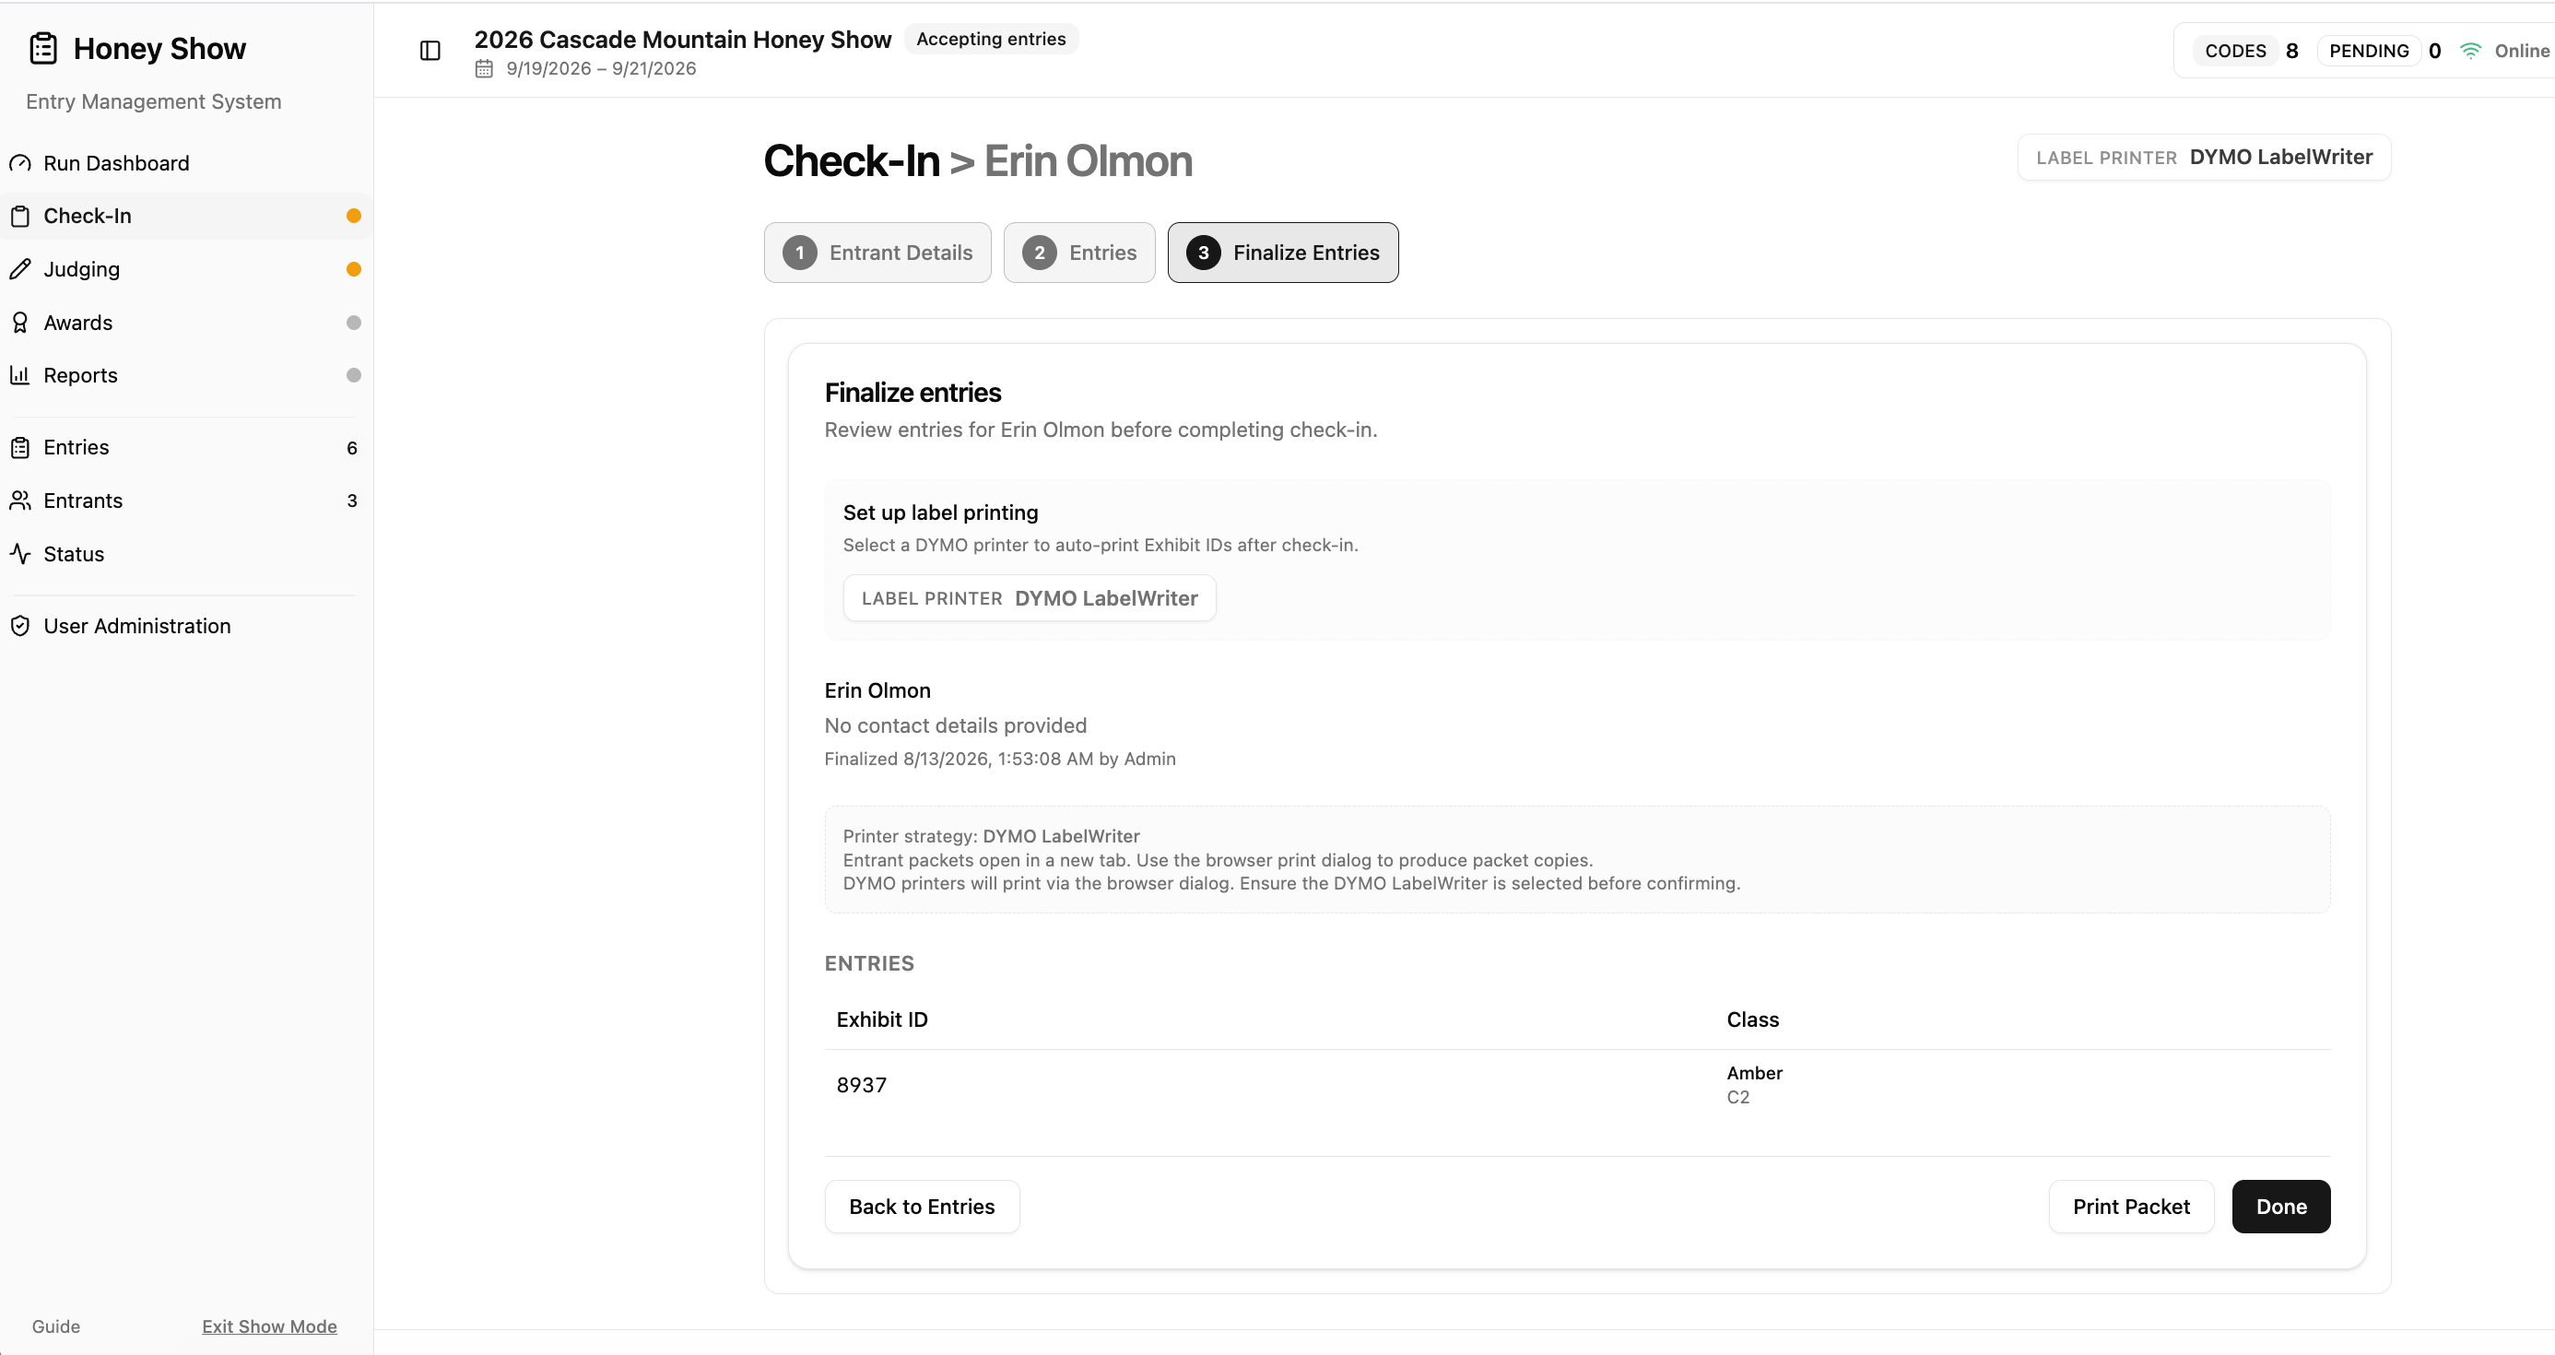The width and height of the screenshot is (2555, 1355).
Task: Open label printer selector in setup section
Action: tap(1030, 598)
